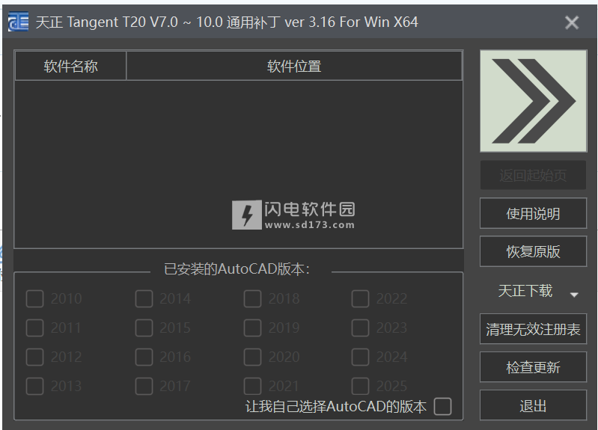Screen dimensions: 598x430
Task: Click 清理无效注册表 button
Action: coord(533,329)
